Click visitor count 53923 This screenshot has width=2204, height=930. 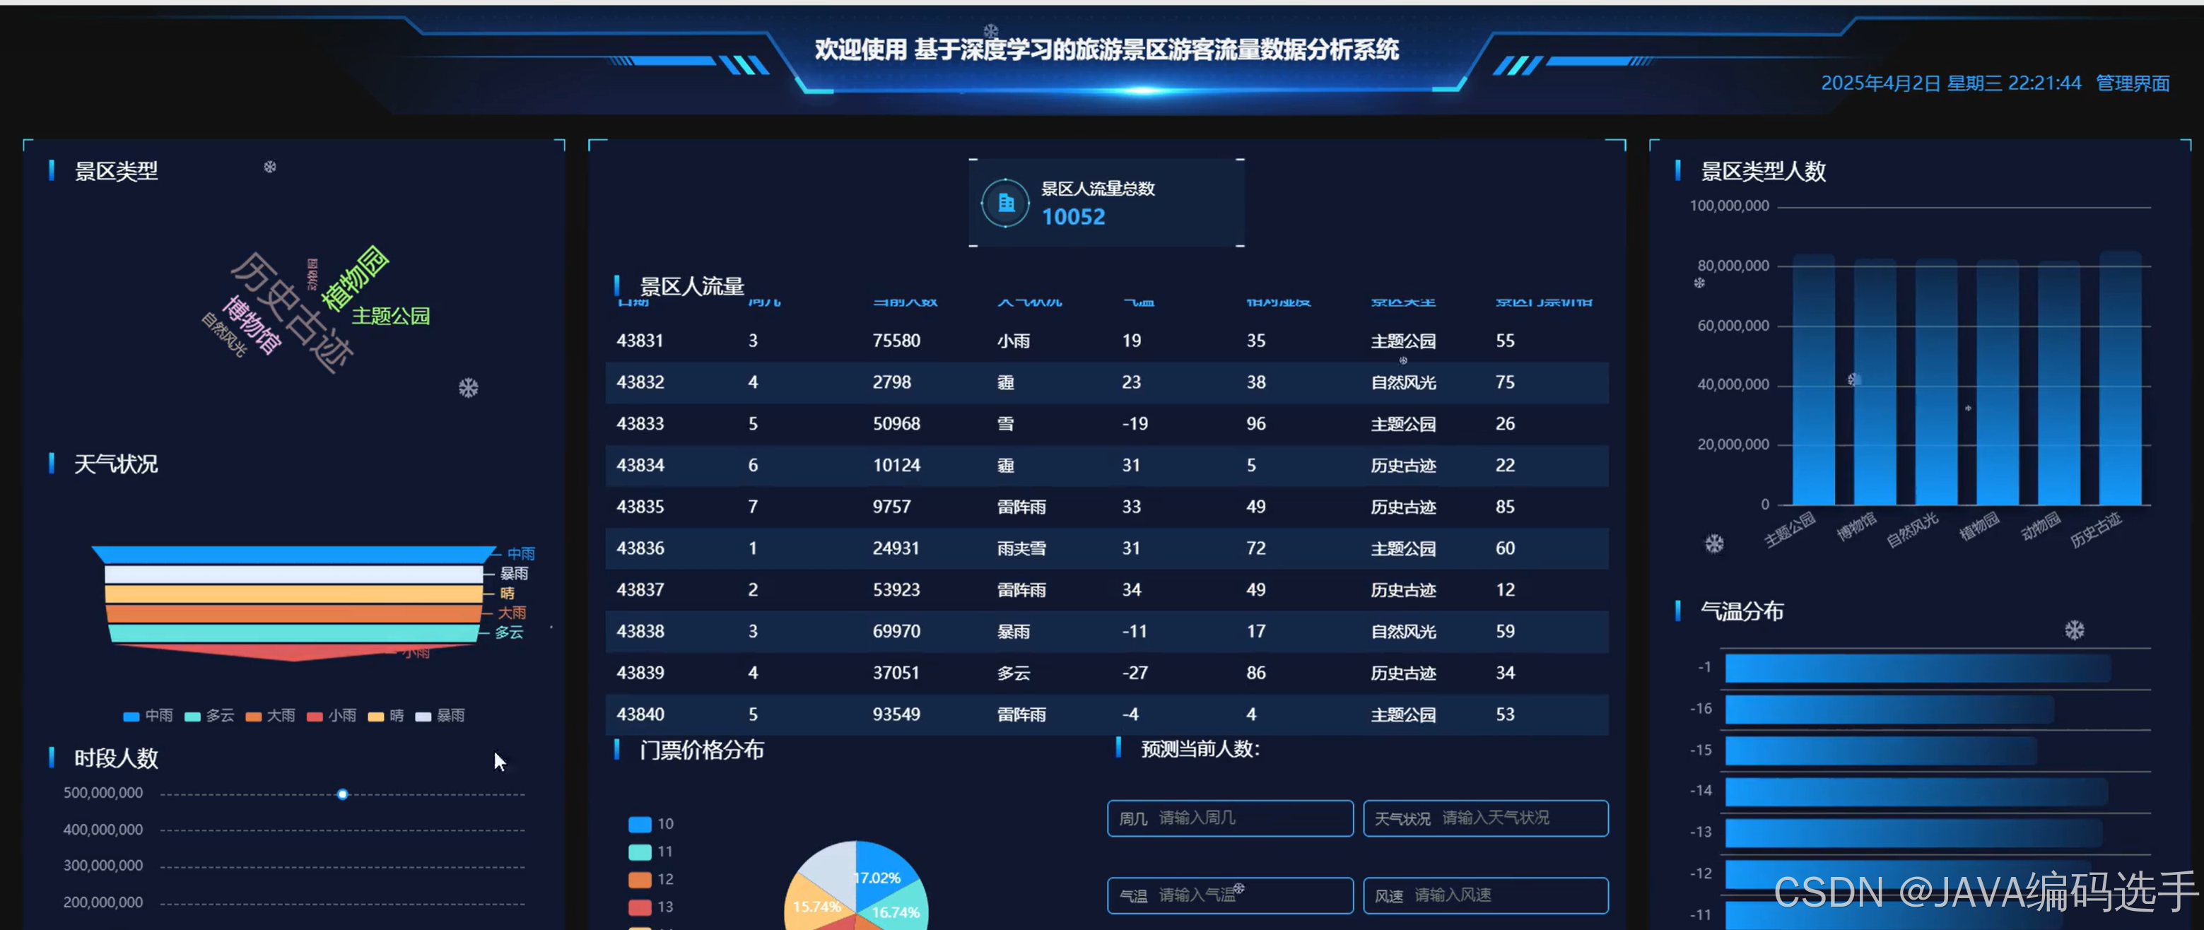coord(897,589)
